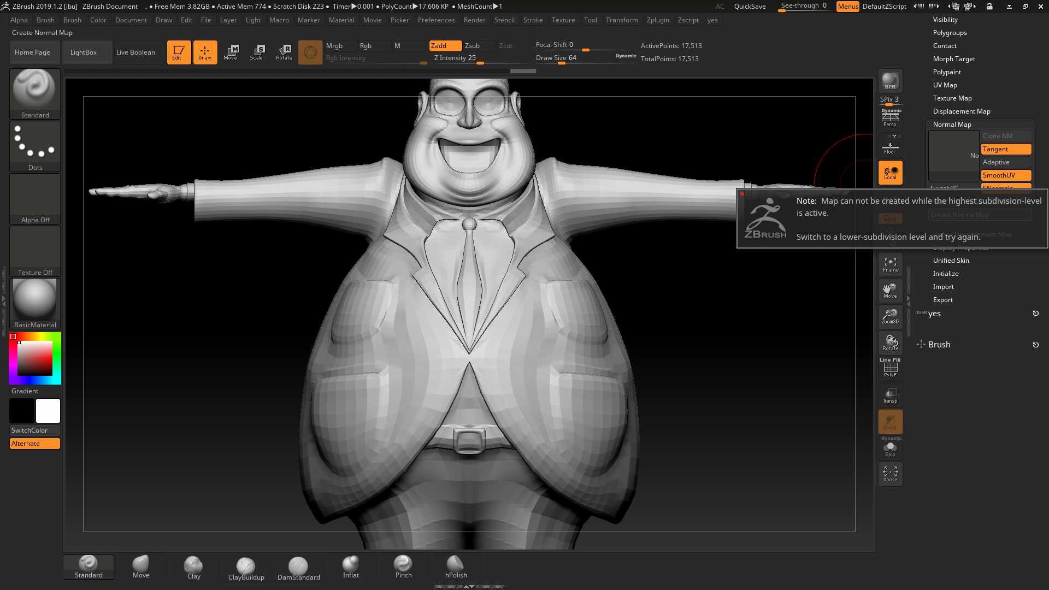Click QuickSave button

pos(750,7)
